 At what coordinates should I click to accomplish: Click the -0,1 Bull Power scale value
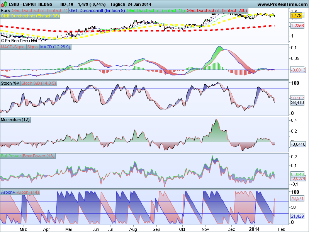click(x=294, y=184)
